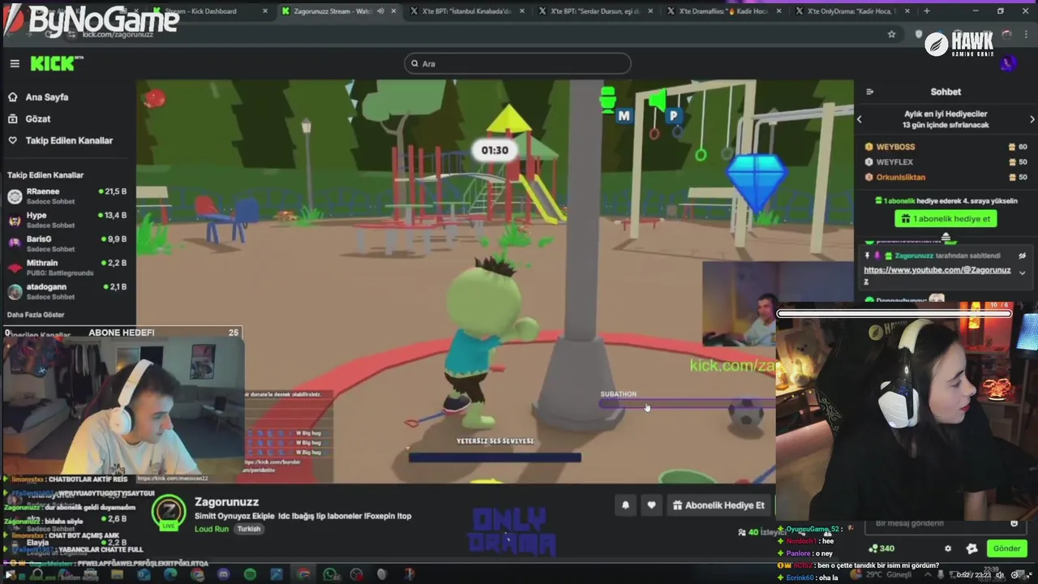Click WEYBOSS in the gifter leaderboard

click(895, 147)
